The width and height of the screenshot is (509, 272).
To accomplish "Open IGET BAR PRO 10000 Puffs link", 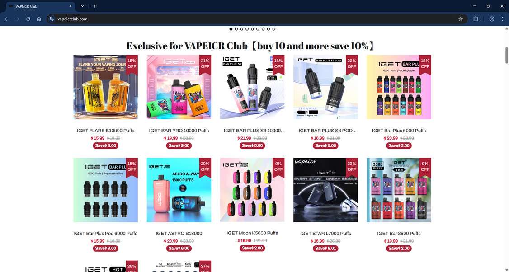I will pyautogui.click(x=179, y=131).
